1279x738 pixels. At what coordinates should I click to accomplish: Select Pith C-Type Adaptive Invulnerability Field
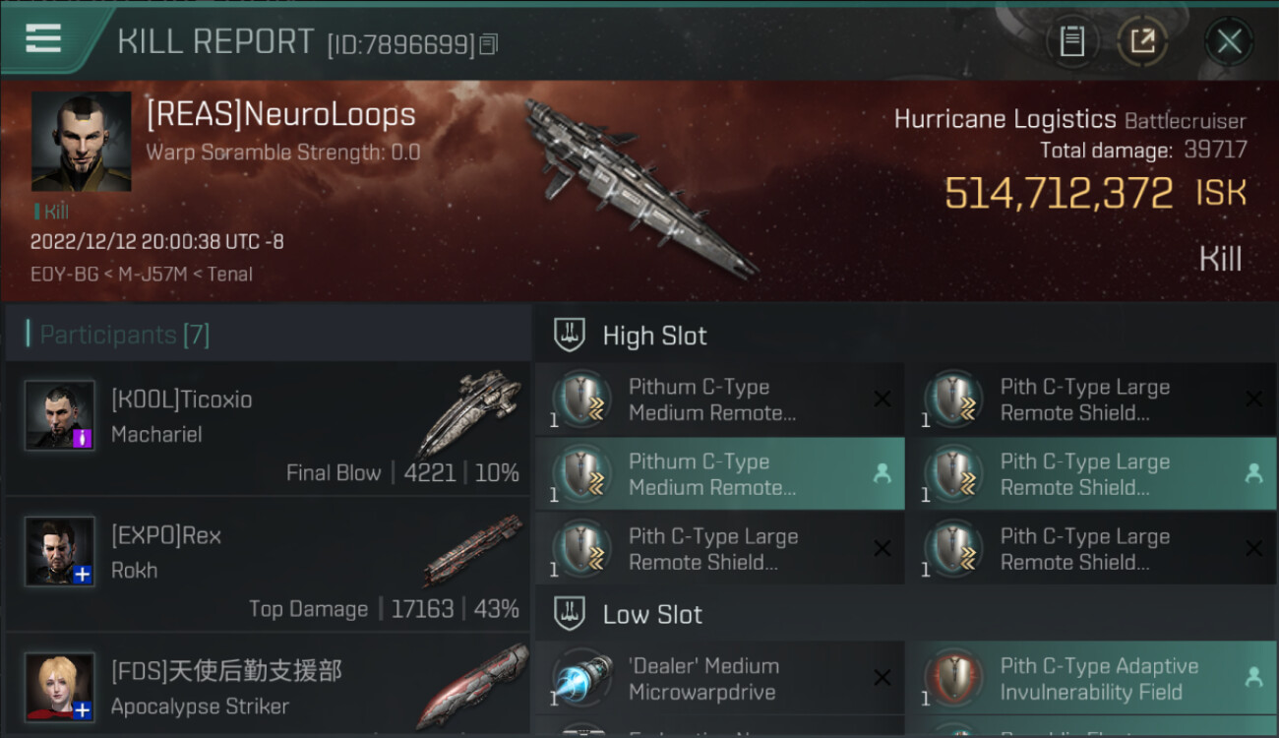pos(1091,679)
